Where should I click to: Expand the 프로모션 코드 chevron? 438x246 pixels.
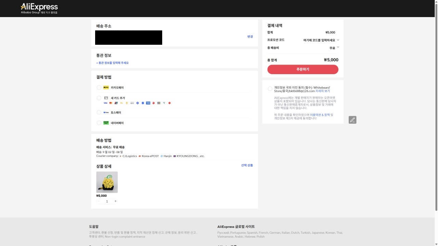338,40
